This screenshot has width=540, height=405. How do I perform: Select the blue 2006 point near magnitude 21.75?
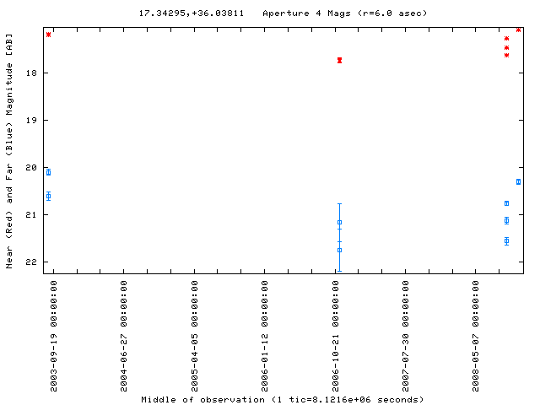pyautogui.click(x=339, y=250)
